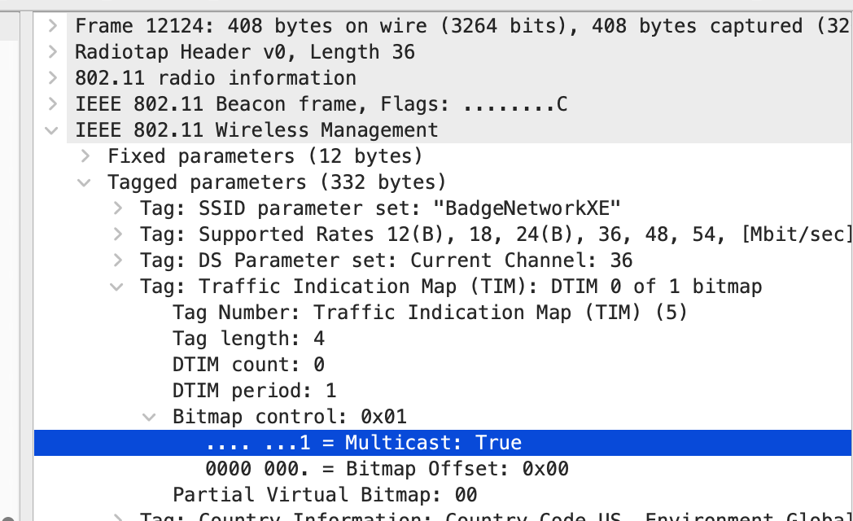Expand the Supported Rates tag

117,234
